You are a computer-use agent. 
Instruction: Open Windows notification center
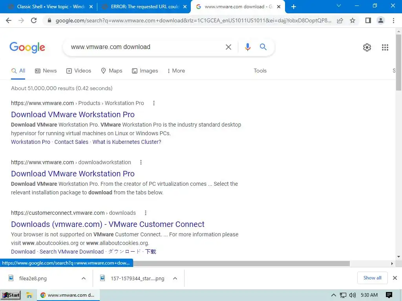(389, 295)
